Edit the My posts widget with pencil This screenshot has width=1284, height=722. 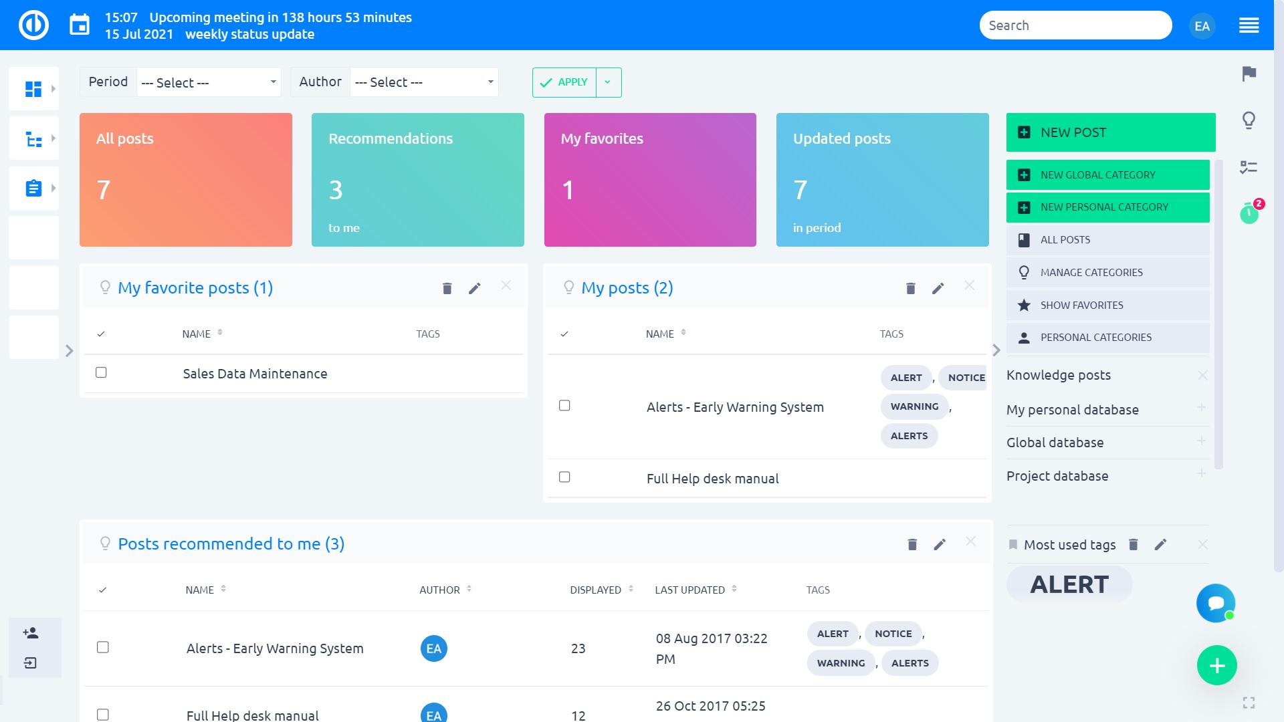938,288
